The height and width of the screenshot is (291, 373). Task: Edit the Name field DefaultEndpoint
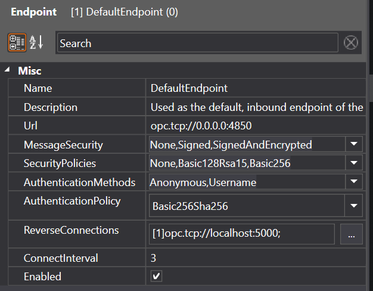[256, 88]
